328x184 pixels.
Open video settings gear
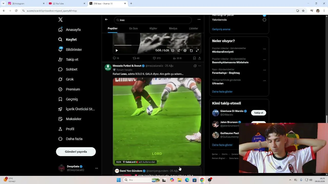point(185,50)
